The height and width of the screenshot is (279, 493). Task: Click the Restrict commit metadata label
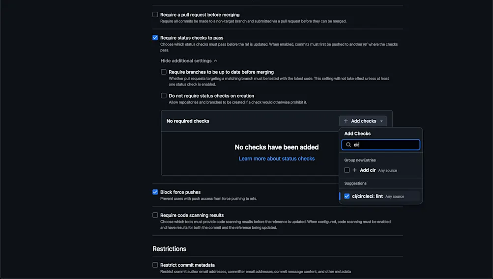pos(187,265)
